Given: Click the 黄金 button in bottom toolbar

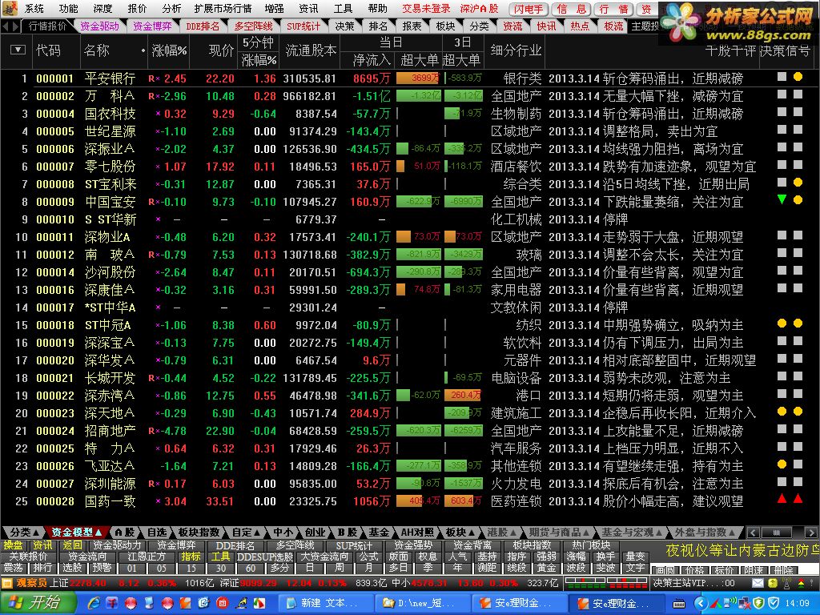Looking at the screenshot, I should 546,568.
